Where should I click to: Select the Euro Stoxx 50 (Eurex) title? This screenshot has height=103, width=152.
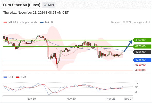pos(22,5)
